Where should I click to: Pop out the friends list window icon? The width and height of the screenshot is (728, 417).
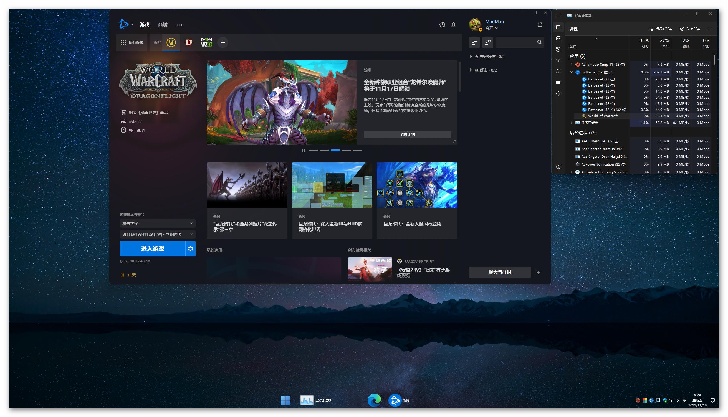tap(540, 25)
